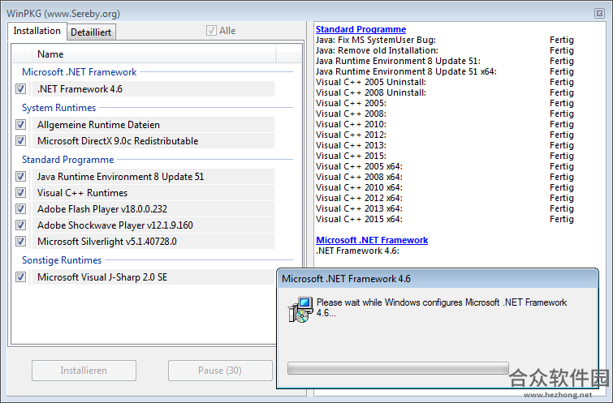Click the Microsoft .NET Framework 4.6 dialog title
Image resolution: width=613 pixels, height=403 pixels.
[x=346, y=279]
